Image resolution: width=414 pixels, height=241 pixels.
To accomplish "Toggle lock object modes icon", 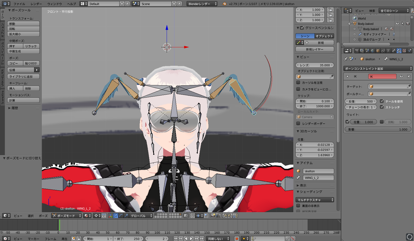I will tap(186, 216).
